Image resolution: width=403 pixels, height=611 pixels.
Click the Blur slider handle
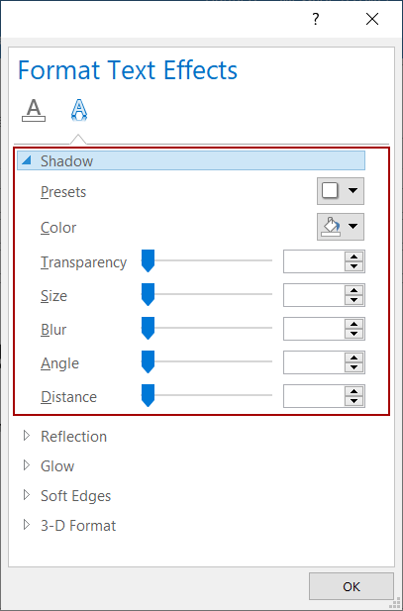[148, 329]
